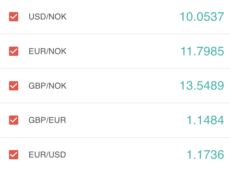
Task: Click blank middle of EUR/NOK row
Action: (x=123, y=51)
